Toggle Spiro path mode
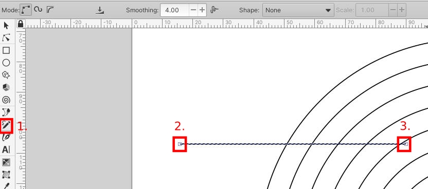The image size is (428, 189). (38, 10)
